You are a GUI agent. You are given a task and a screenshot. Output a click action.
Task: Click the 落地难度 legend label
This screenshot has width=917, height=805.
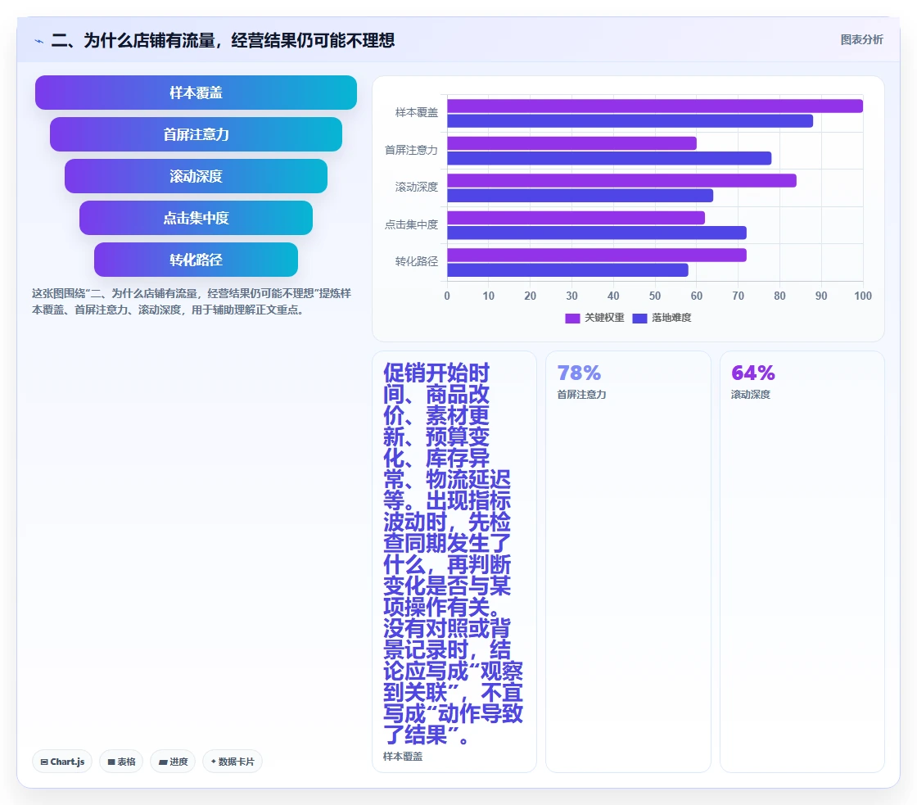[x=671, y=318]
